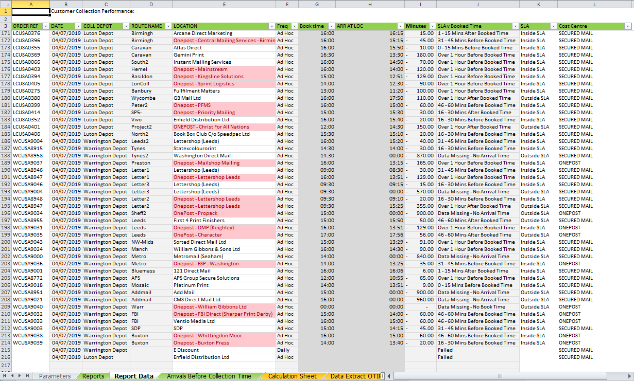Click 'Onepost - Whittingdon Moor' cell

point(224,336)
